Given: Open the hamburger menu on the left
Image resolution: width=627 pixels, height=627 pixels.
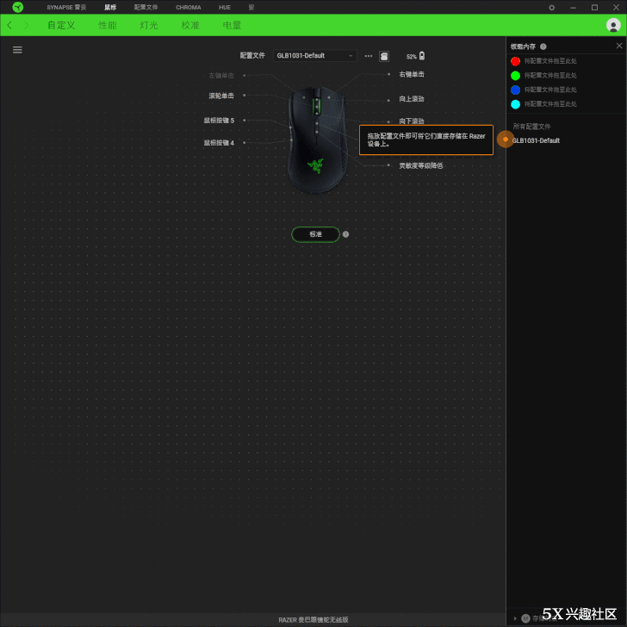Looking at the screenshot, I should 17,50.
